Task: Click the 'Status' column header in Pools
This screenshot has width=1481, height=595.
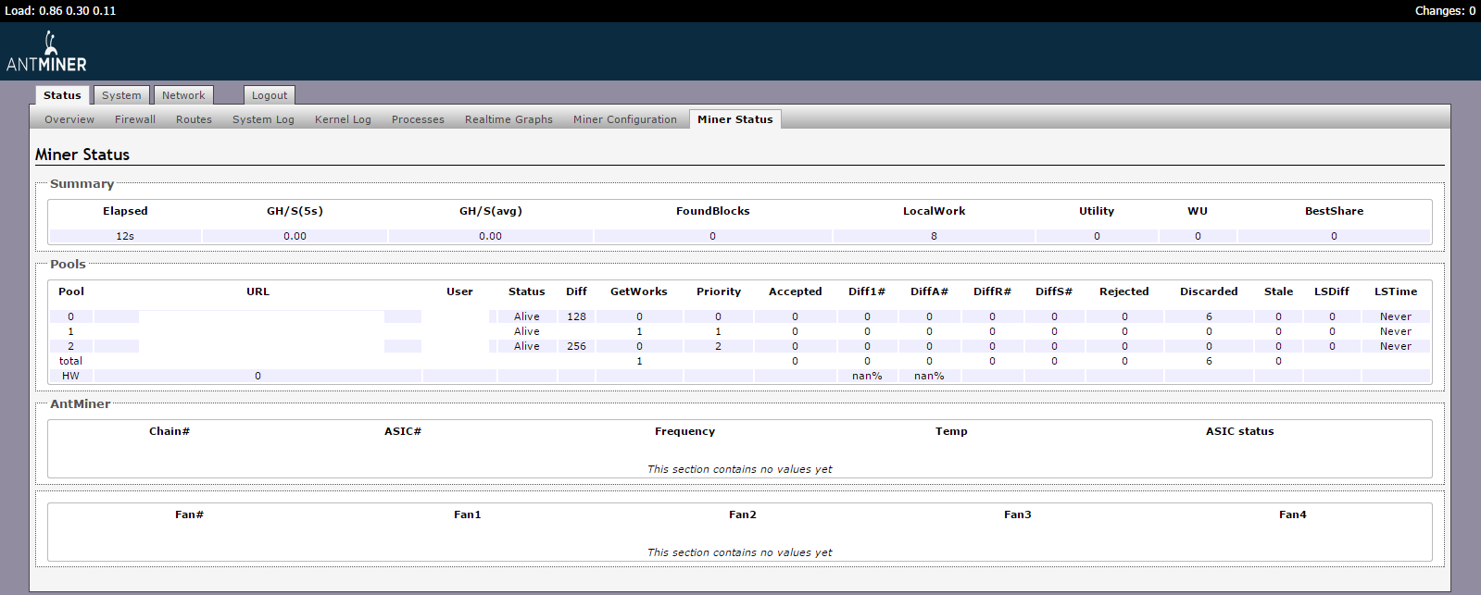Action: click(x=527, y=291)
